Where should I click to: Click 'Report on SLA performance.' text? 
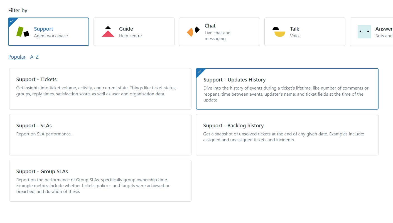point(44,134)
